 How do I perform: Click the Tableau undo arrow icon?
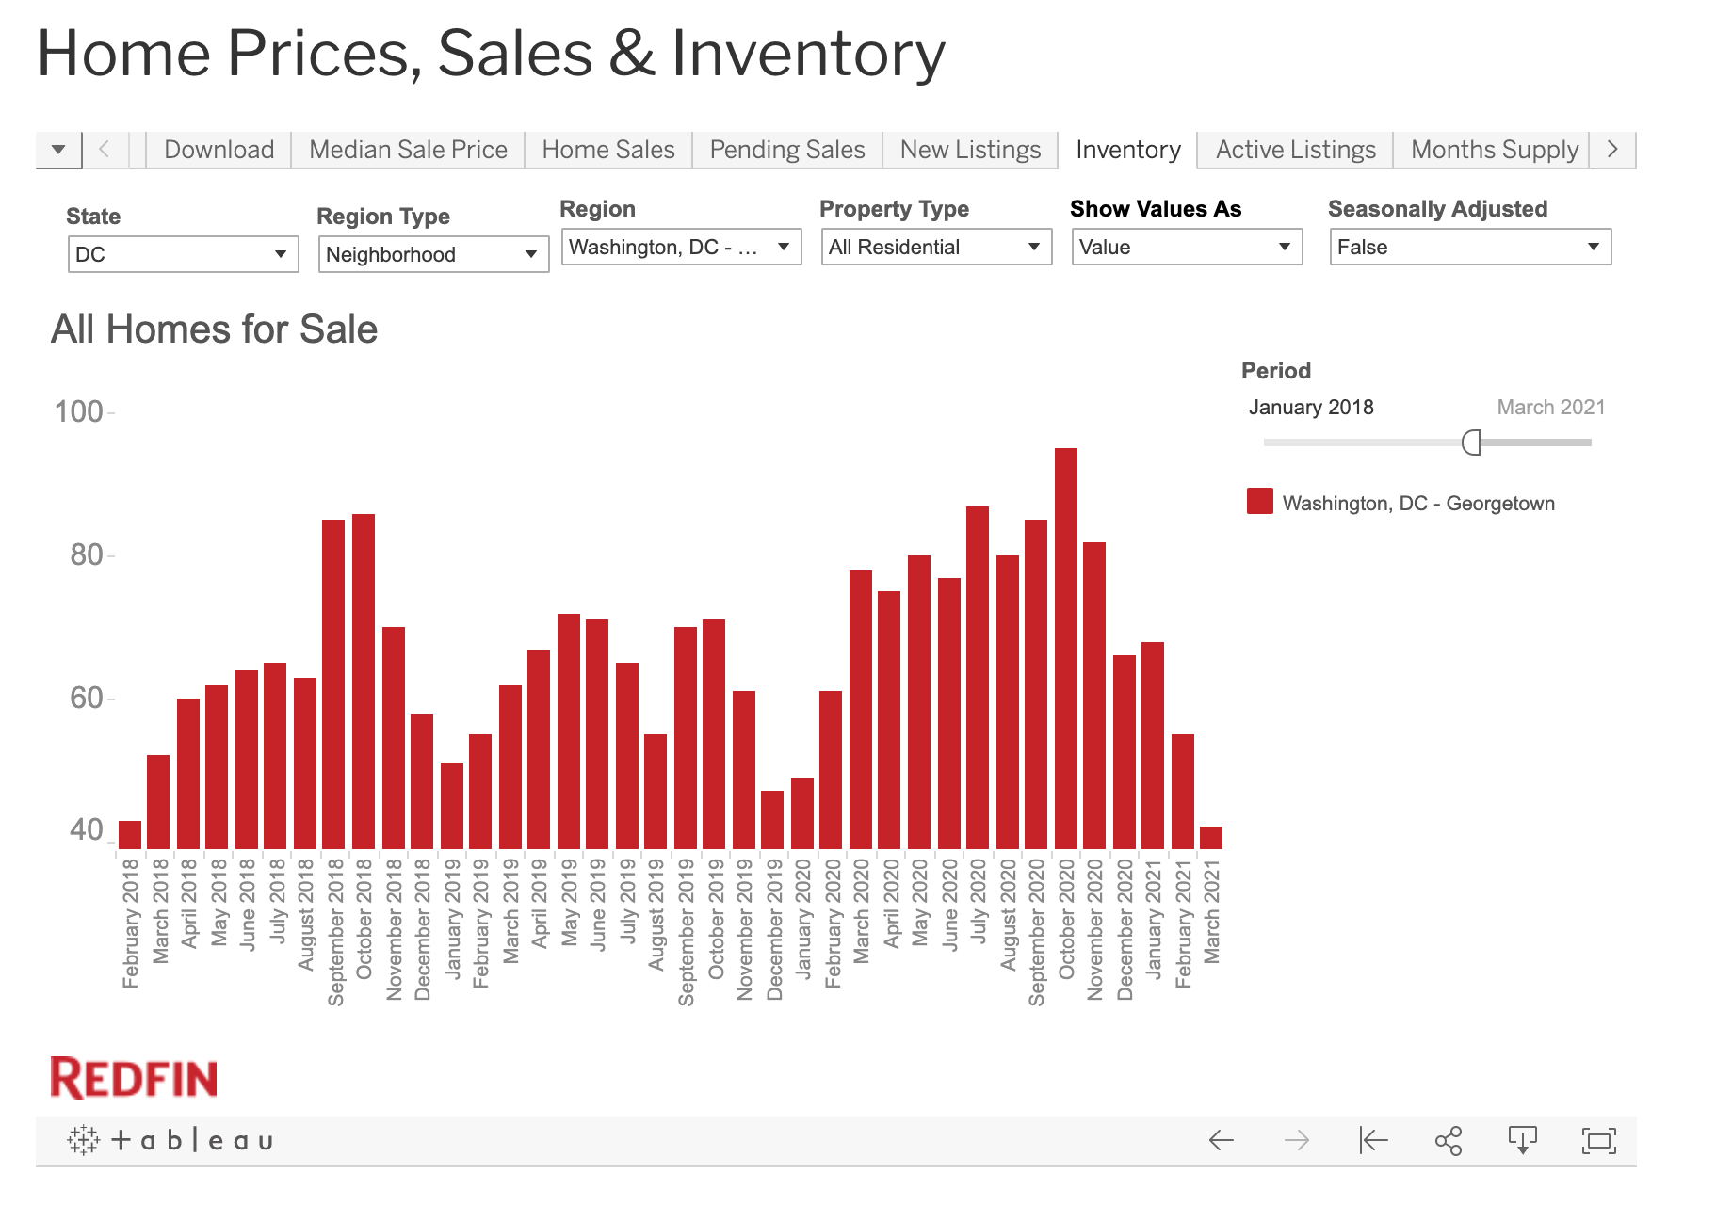click(x=1221, y=1141)
